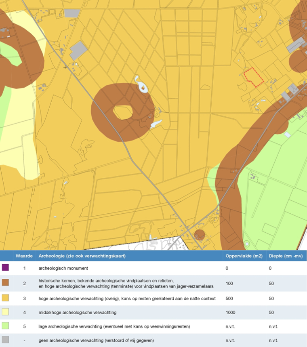
Task: Click the small brown circle near the road junction
Action: click(200, 235)
